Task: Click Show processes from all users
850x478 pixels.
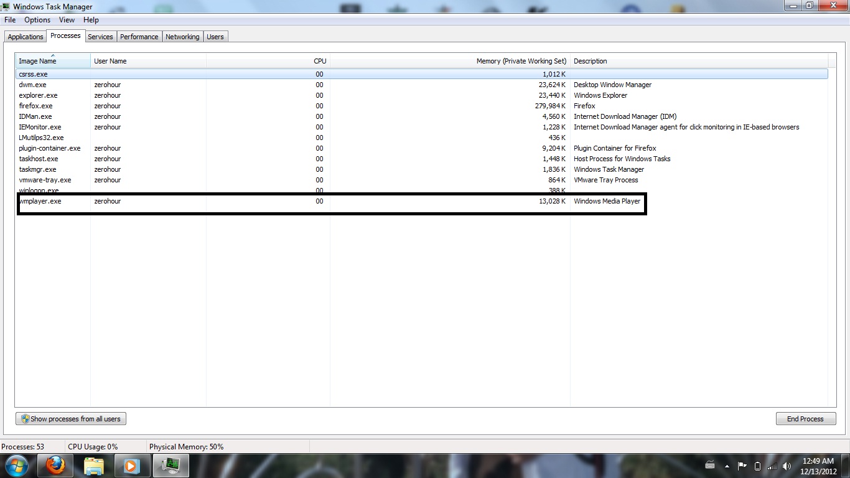Action: 71,419
